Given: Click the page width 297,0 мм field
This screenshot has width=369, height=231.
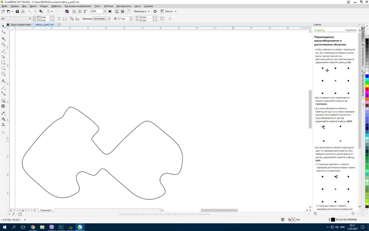Looking at the screenshot, I should coord(43,17).
